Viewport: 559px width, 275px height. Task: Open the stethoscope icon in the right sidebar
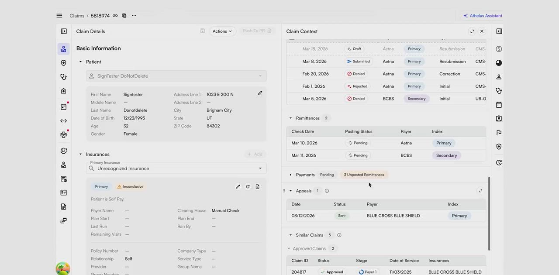(x=499, y=91)
